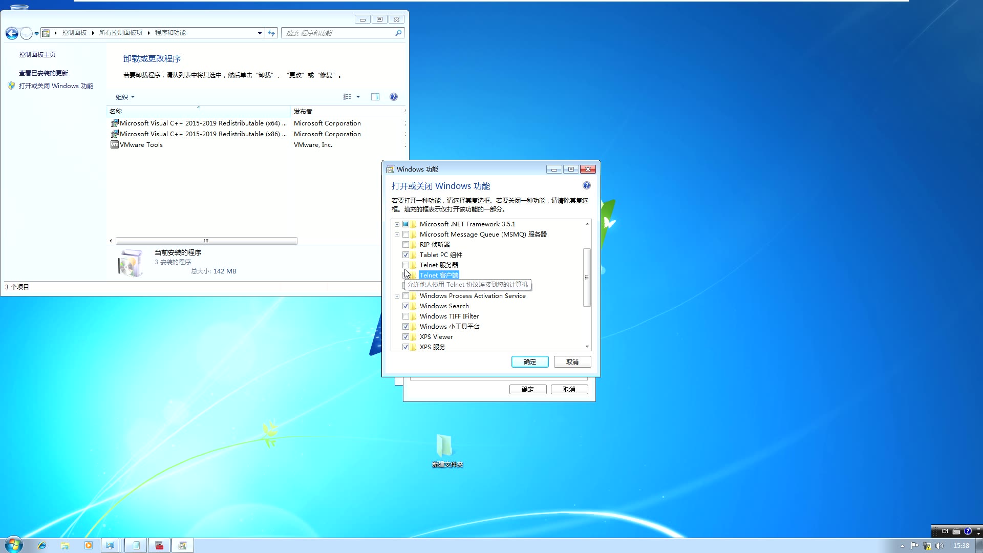Launch Internet Explorer from taskbar
Image resolution: width=983 pixels, height=553 pixels.
[x=42, y=546]
